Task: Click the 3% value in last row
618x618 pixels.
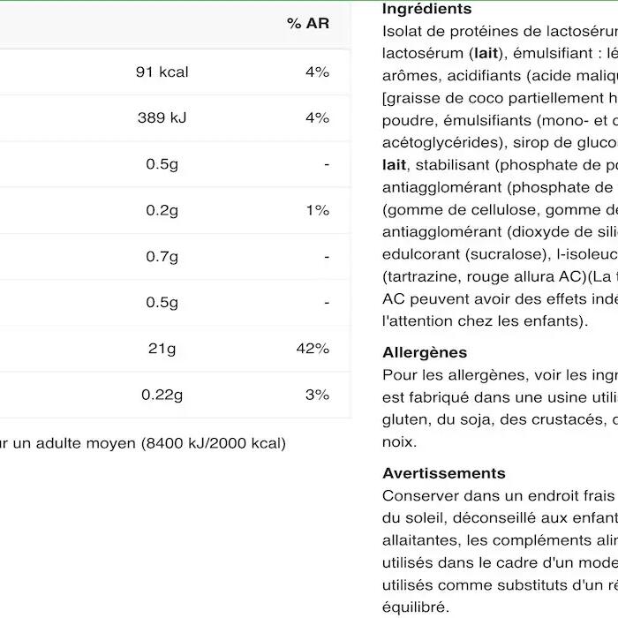Action: (x=317, y=395)
